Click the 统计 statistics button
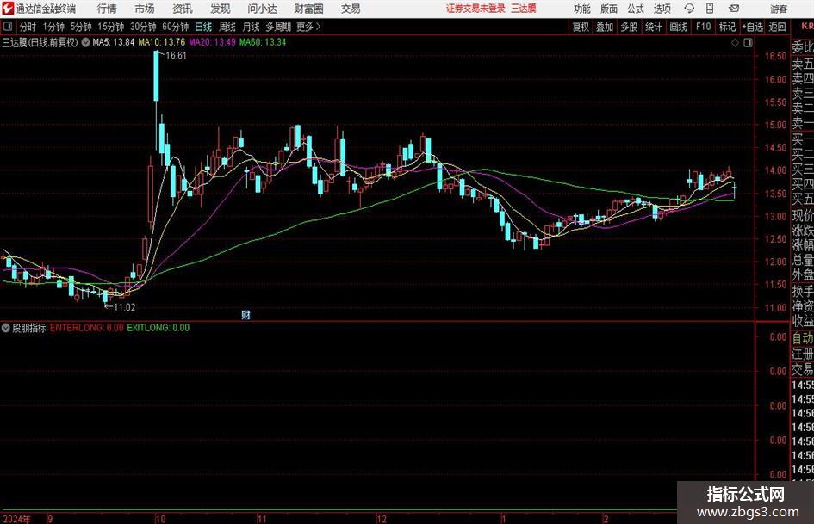The image size is (814, 524). tap(653, 27)
